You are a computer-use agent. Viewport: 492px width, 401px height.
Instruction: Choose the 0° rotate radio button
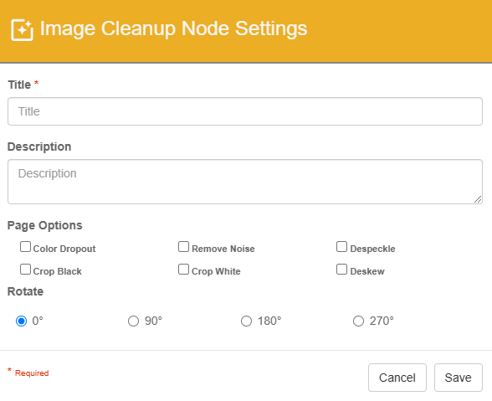[22, 321]
